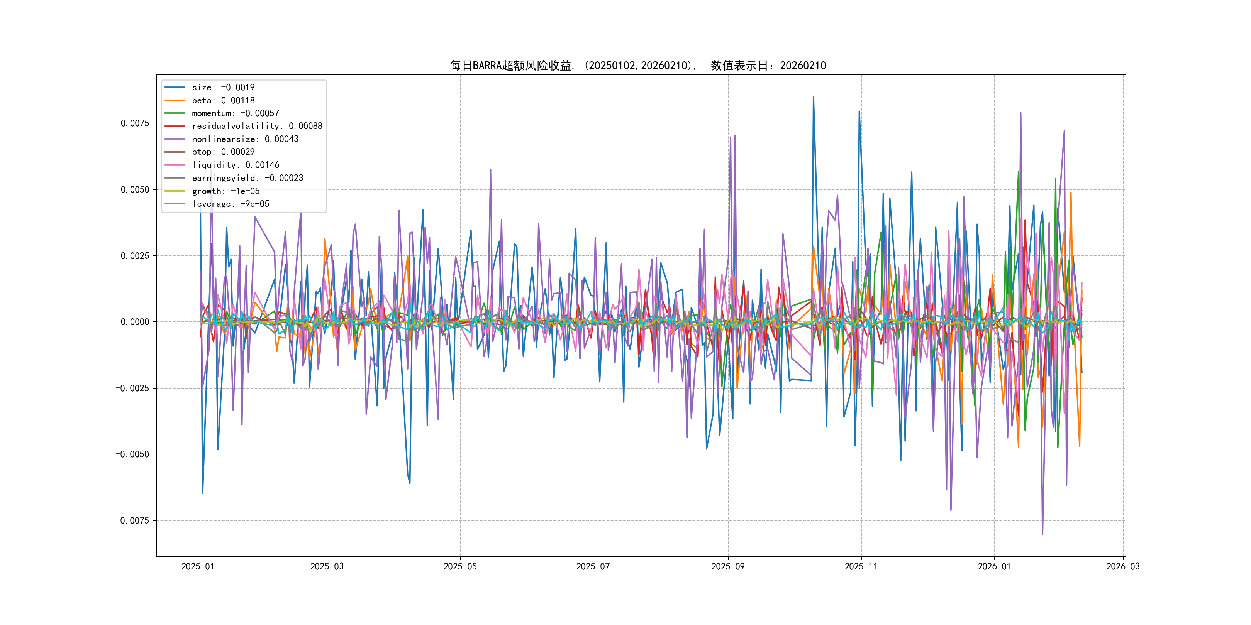The height and width of the screenshot is (625, 1251).
Task: Click the momentum legend label
Action: 235,113
